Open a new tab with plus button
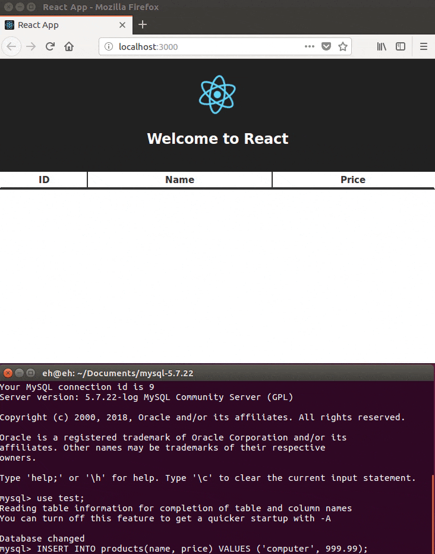This screenshot has width=435, height=554. point(142,24)
